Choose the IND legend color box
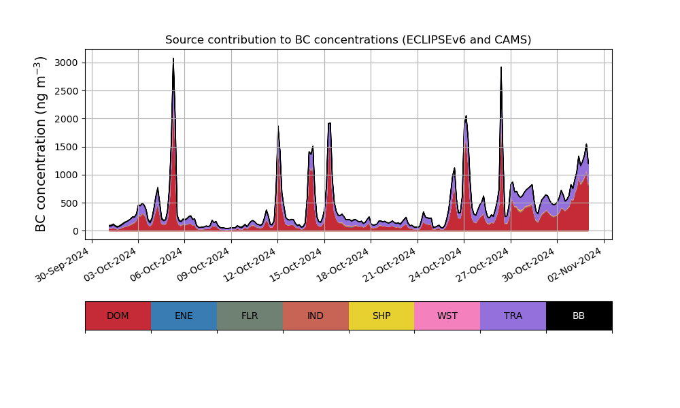This screenshot has width=680, height=408. (316, 316)
